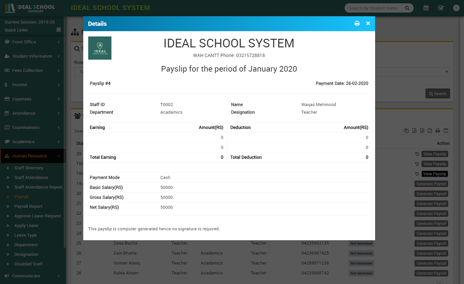This screenshot has height=284, width=464.
Task: Click Generate Payroll for Zain Bhutta
Action: 431,254
